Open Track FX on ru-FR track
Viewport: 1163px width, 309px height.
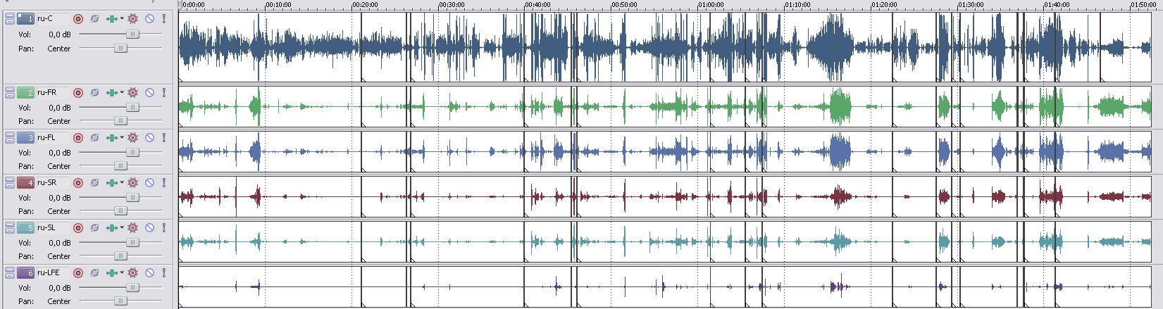tap(111, 92)
